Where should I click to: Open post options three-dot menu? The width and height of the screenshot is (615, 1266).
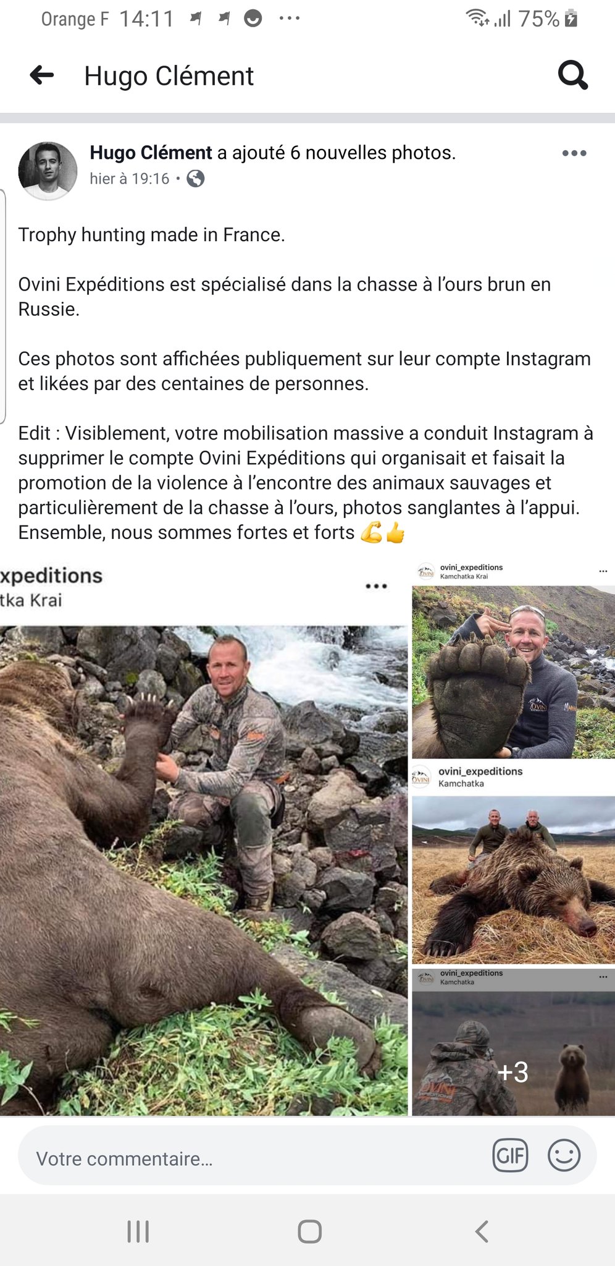coord(574,153)
